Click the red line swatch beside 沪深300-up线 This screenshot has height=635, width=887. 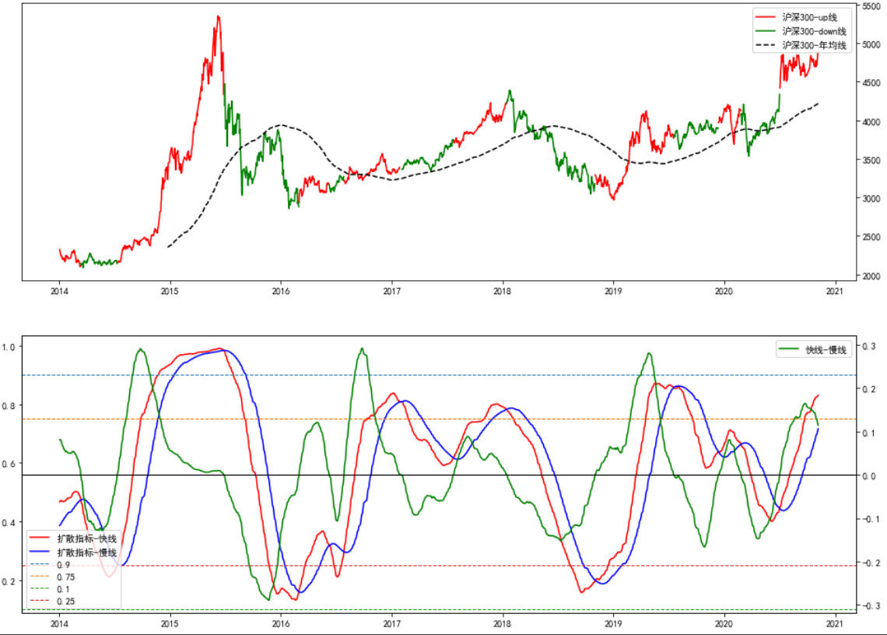click(766, 17)
